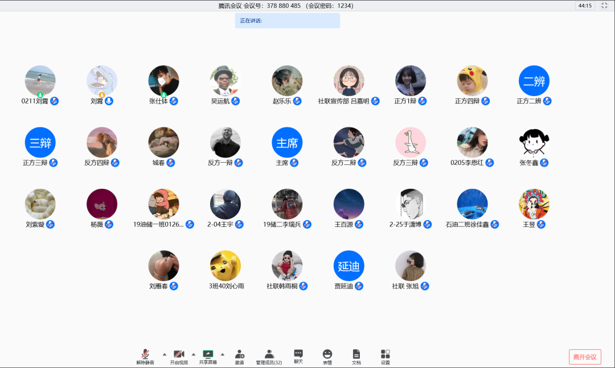
Task: Click the 主席 participant name label
Action: [x=282, y=163]
